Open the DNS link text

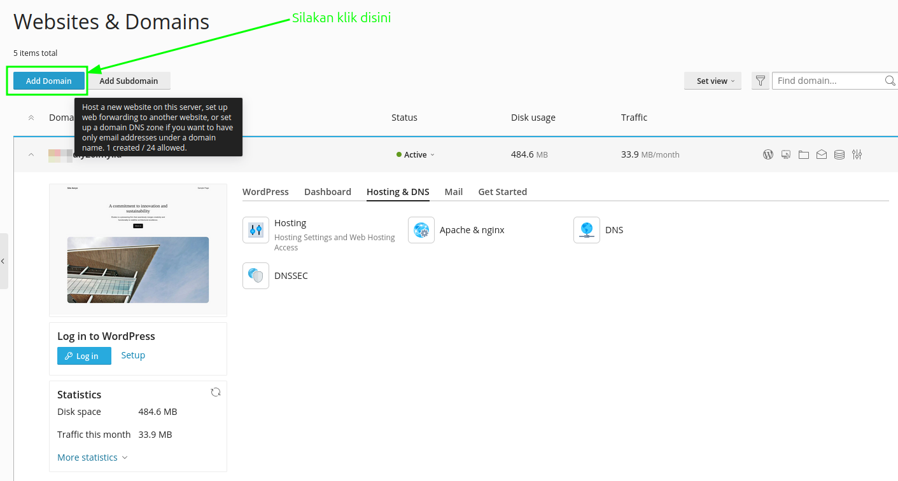614,230
